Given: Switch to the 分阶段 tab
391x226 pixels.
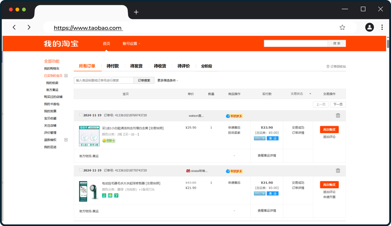Looking at the screenshot, I should (x=207, y=66).
